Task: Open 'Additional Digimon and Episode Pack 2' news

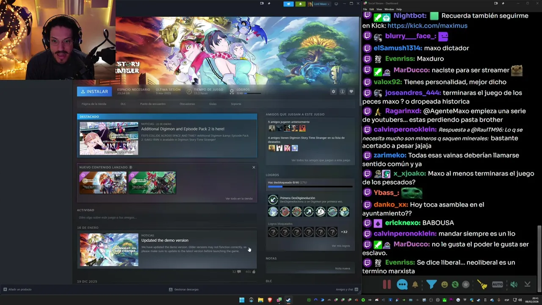Action: tap(183, 129)
